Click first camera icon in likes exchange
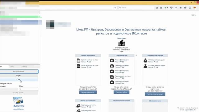Viewport: 199px width, 112px height. tap(112, 60)
